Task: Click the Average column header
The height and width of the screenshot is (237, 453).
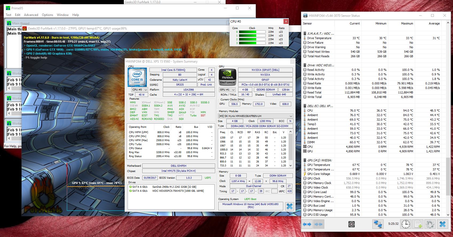Action: 428,23
